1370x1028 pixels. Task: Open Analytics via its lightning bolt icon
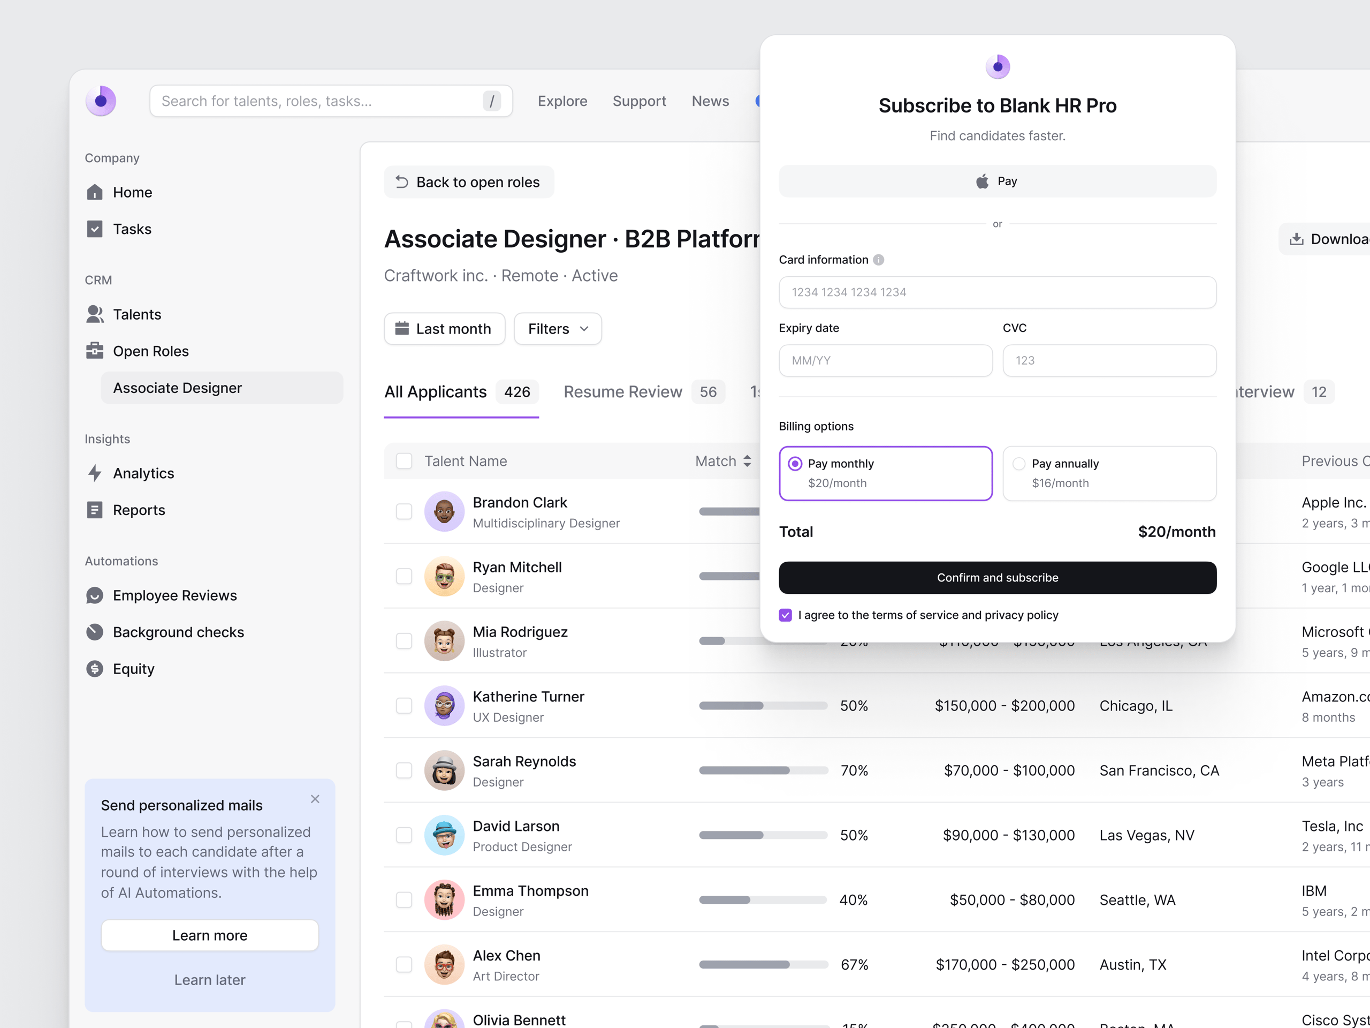(x=95, y=473)
